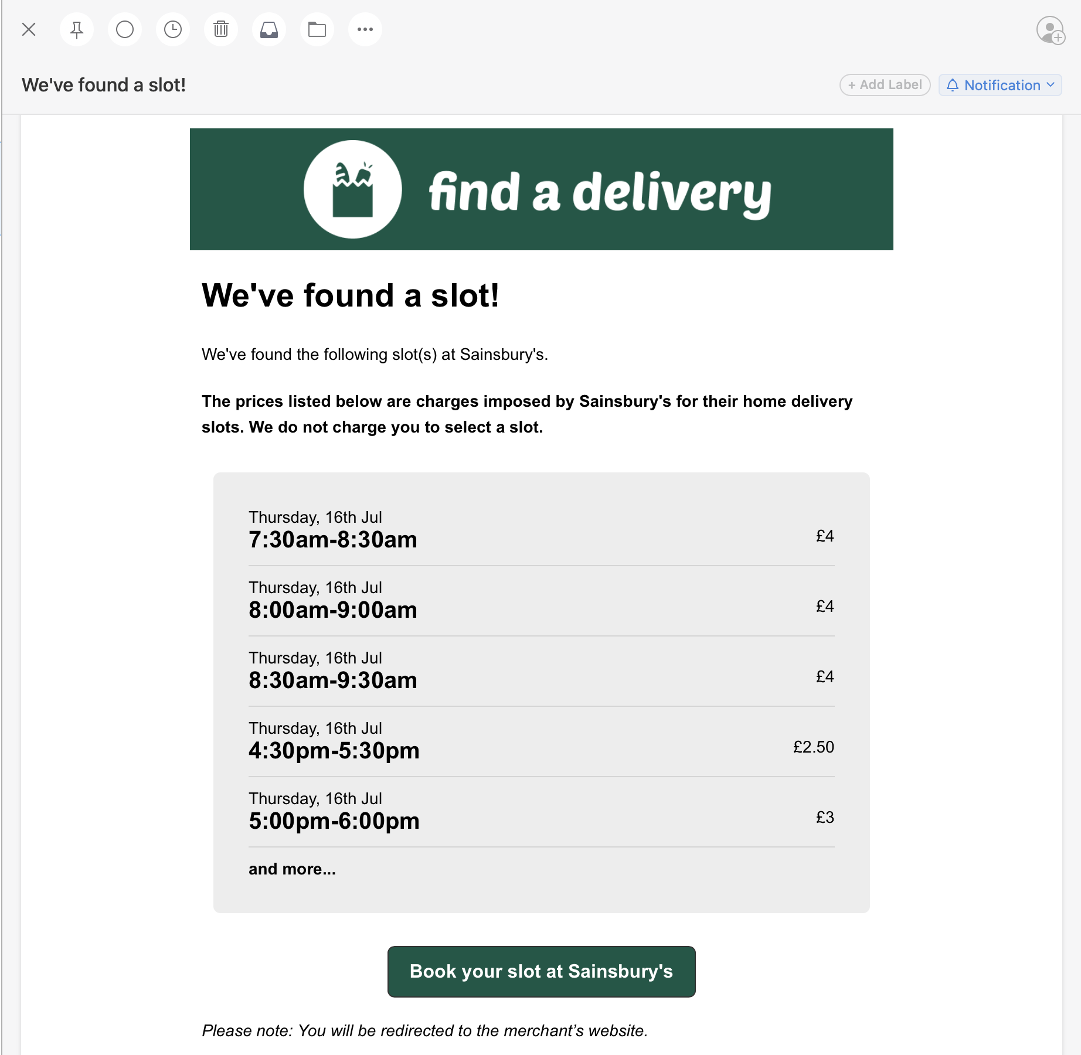Open more actions with the ellipsis icon

tap(365, 29)
